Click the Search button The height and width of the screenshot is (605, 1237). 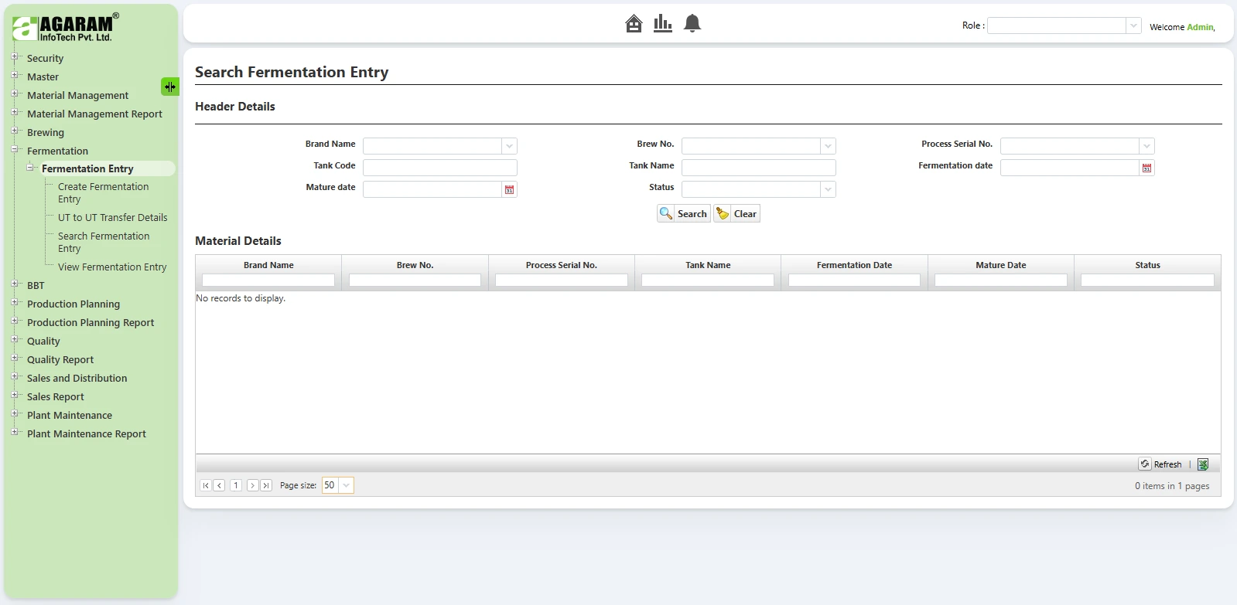pos(684,214)
